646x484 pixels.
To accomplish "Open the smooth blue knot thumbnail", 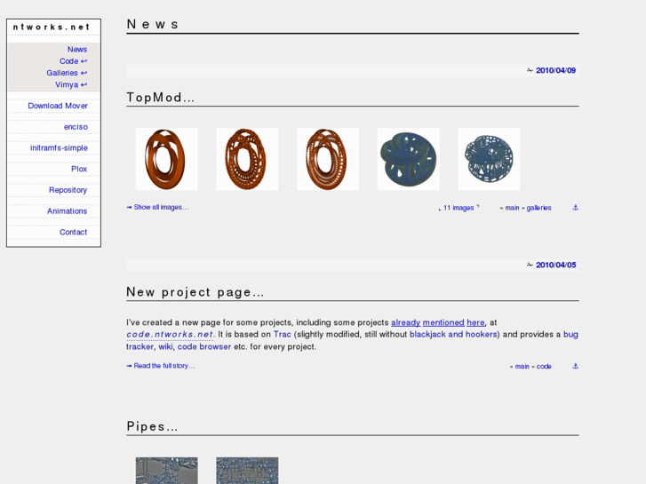I will coord(408,159).
